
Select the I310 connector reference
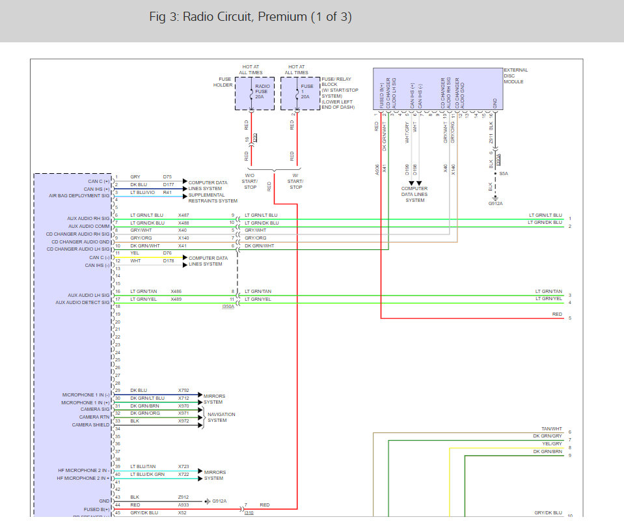coord(249,512)
